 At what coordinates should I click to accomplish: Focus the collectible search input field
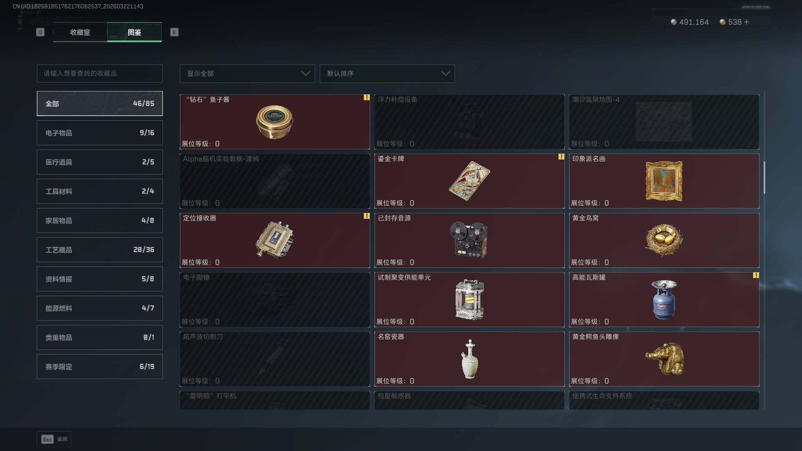coord(100,73)
